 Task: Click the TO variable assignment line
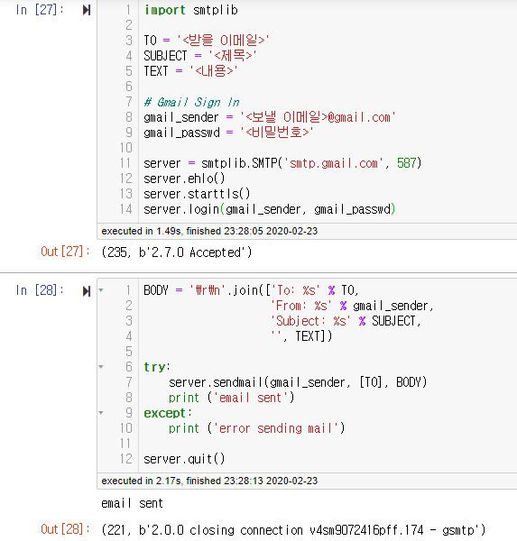(x=207, y=41)
